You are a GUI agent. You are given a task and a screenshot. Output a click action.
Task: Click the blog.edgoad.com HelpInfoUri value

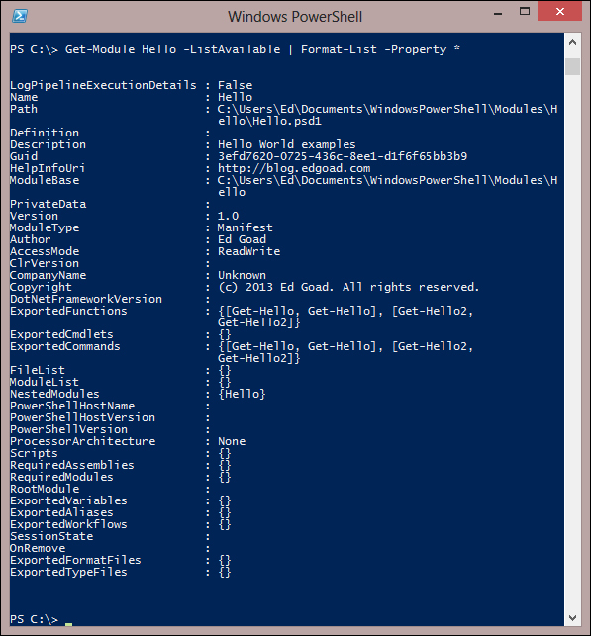click(294, 168)
